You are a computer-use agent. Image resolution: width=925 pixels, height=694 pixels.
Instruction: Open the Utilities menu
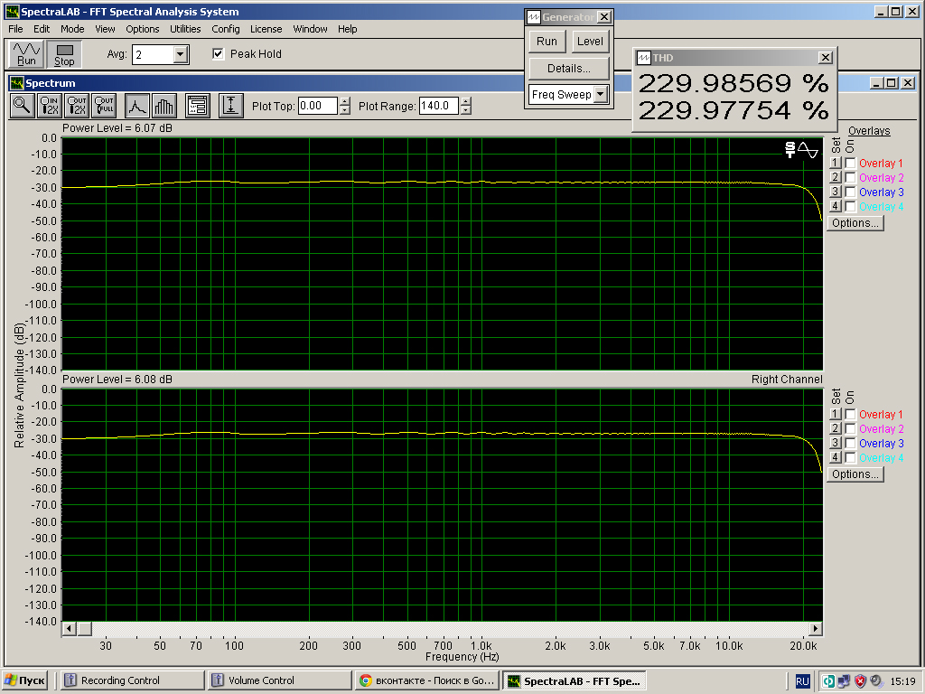point(185,29)
